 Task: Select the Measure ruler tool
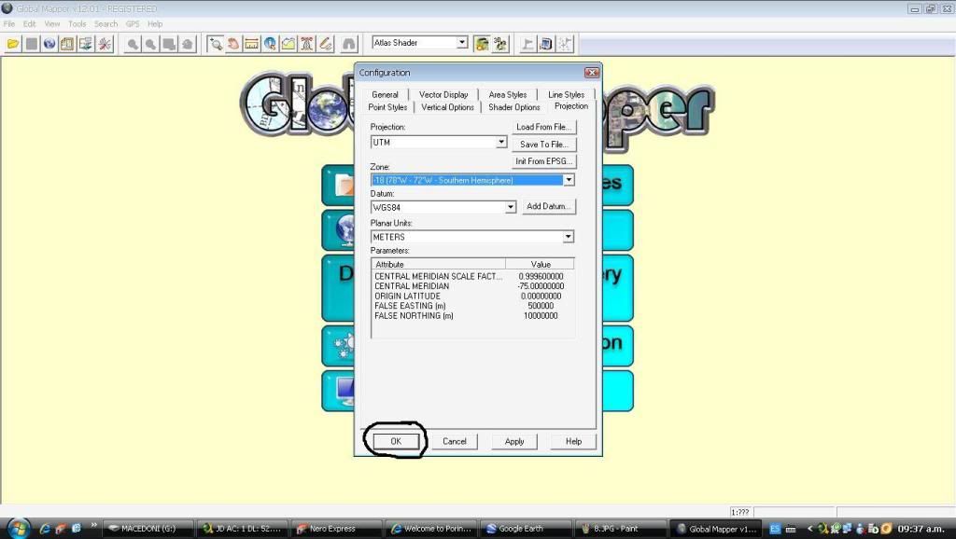(x=251, y=44)
